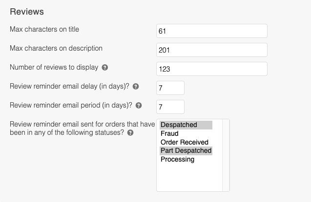The height and width of the screenshot is (202, 311).
Task: Click the reminder email period days field
Action: [x=170, y=107]
